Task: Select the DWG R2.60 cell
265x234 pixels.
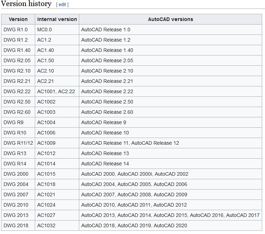Action: [18, 112]
